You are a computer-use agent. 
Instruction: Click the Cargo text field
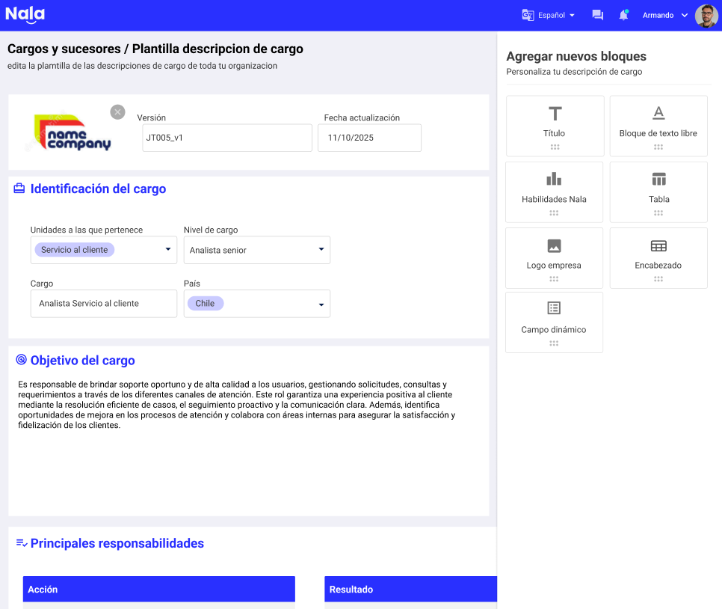103,304
